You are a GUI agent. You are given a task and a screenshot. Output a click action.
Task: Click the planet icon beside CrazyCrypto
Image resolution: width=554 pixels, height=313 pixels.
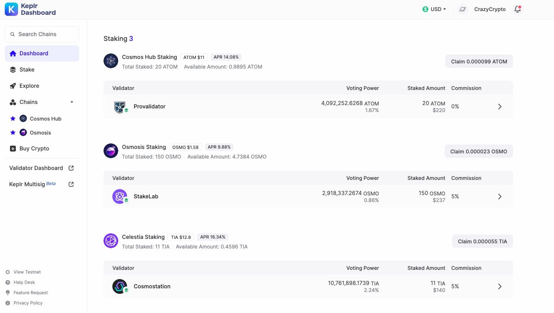pyautogui.click(x=462, y=9)
